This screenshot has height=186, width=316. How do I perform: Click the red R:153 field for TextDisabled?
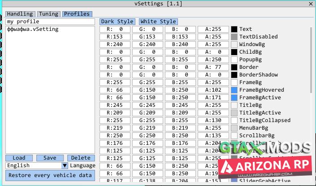click(115, 37)
